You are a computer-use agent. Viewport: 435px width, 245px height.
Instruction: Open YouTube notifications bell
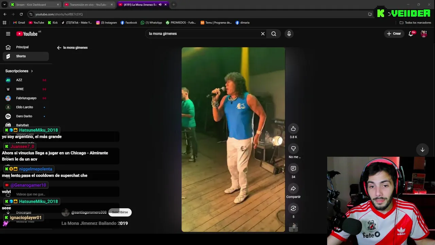411,34
